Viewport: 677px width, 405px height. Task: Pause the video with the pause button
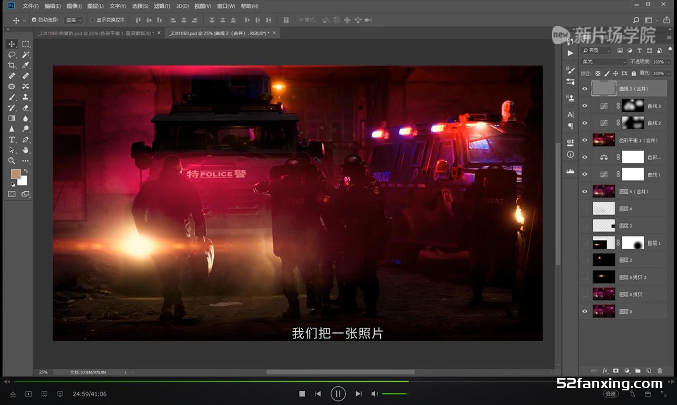tap(338, 394)
